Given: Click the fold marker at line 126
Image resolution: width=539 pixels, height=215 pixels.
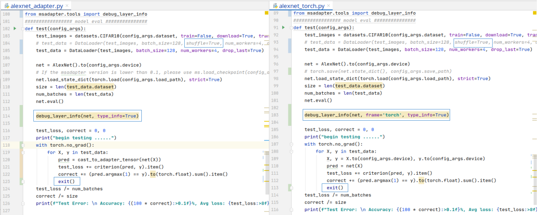Looking at the screenshot, I should point(23,203).
